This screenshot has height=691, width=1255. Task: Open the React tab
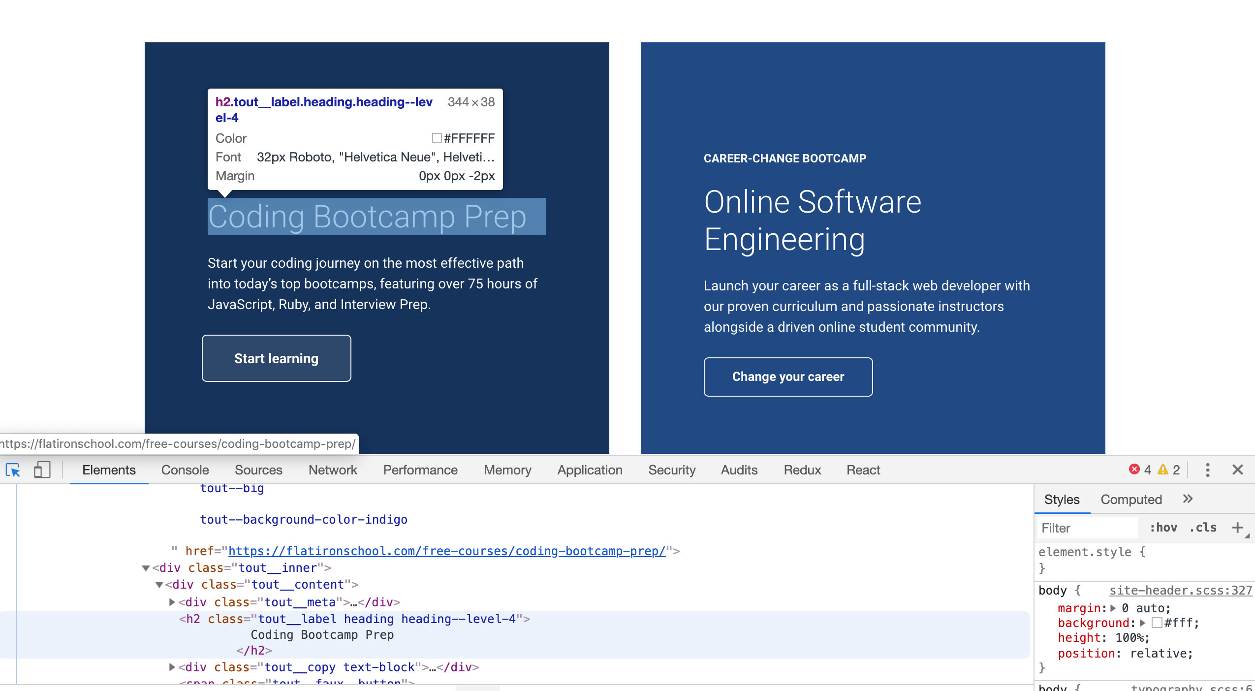coord(863,470)
